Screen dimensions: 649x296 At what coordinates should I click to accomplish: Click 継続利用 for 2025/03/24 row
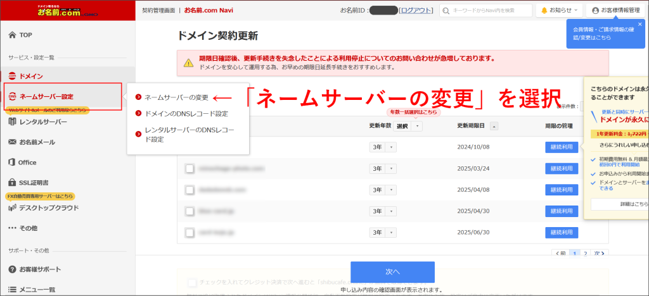pyautogui.click(x=562, y=168)
